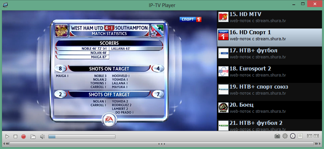Click the НТВ+ футбол channel logo
Image resolution: width=324 pixels, height=149 pixels.
point(223,53)
